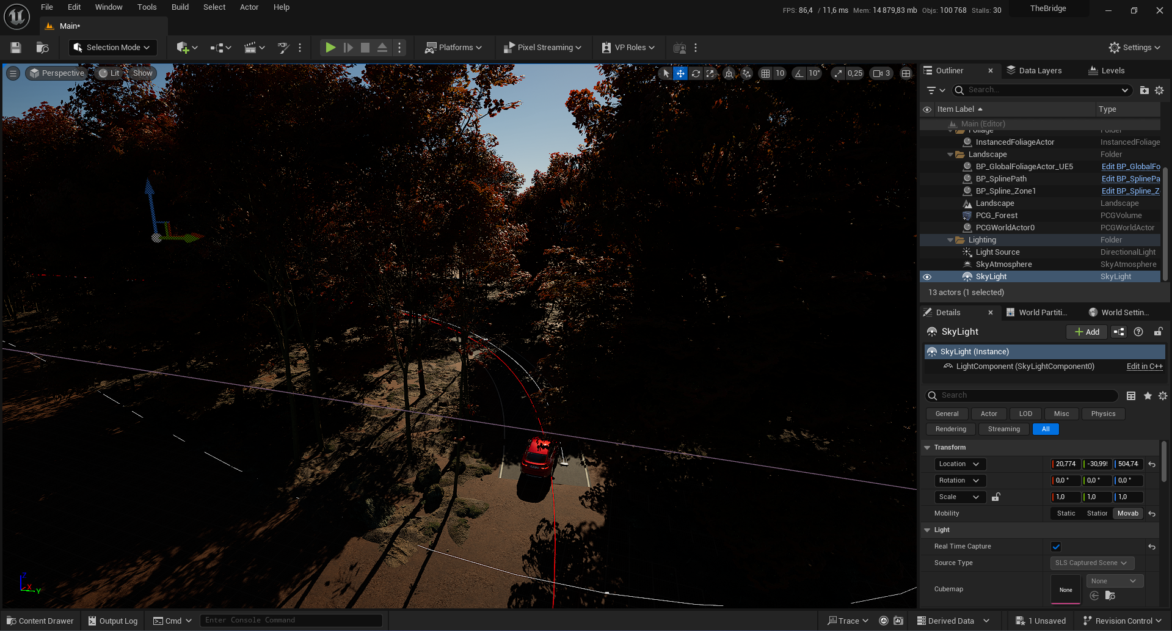Image resolution: width=1172 pixels, height=631 pixels.
Task: Open the Selection Mode dropdown
Action: 112,48
